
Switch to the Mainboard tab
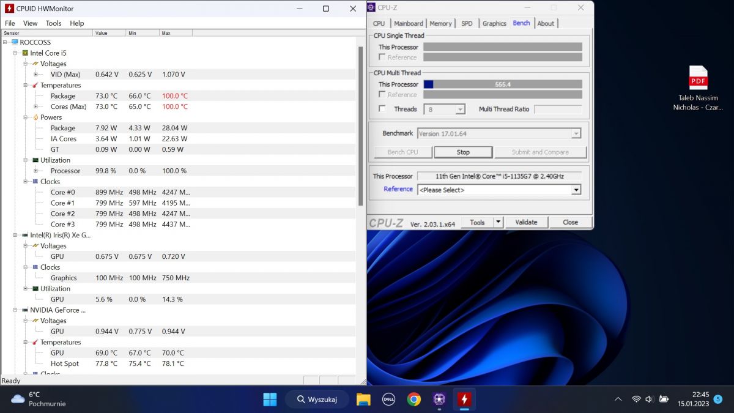[x=408, y=24]
